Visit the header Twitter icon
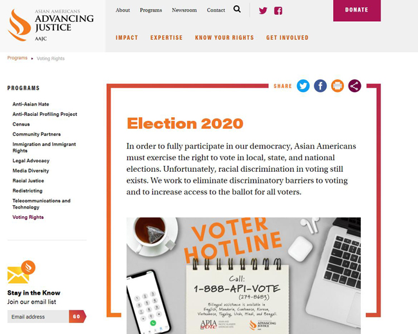Viewport: 418px width, 334px height. [x=263, y=11]
